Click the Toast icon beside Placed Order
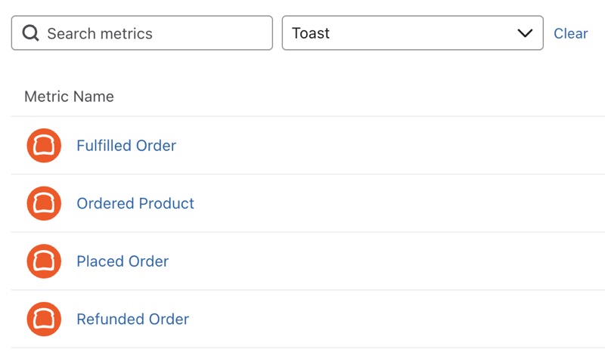 (44, 261)
